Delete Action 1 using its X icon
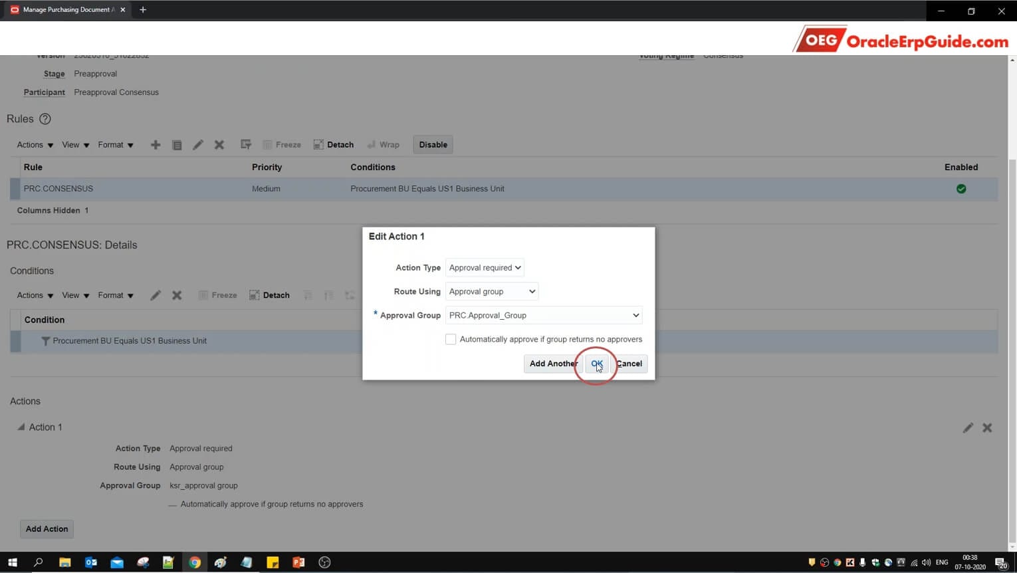The image size is (1017, 573). coord(987,428)
